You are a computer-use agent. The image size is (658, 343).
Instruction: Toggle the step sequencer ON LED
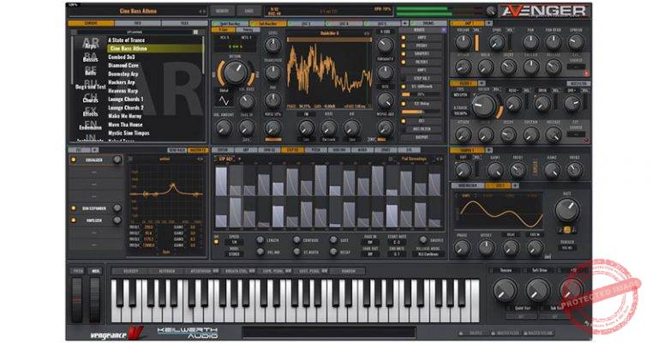(x=217, y=242)
